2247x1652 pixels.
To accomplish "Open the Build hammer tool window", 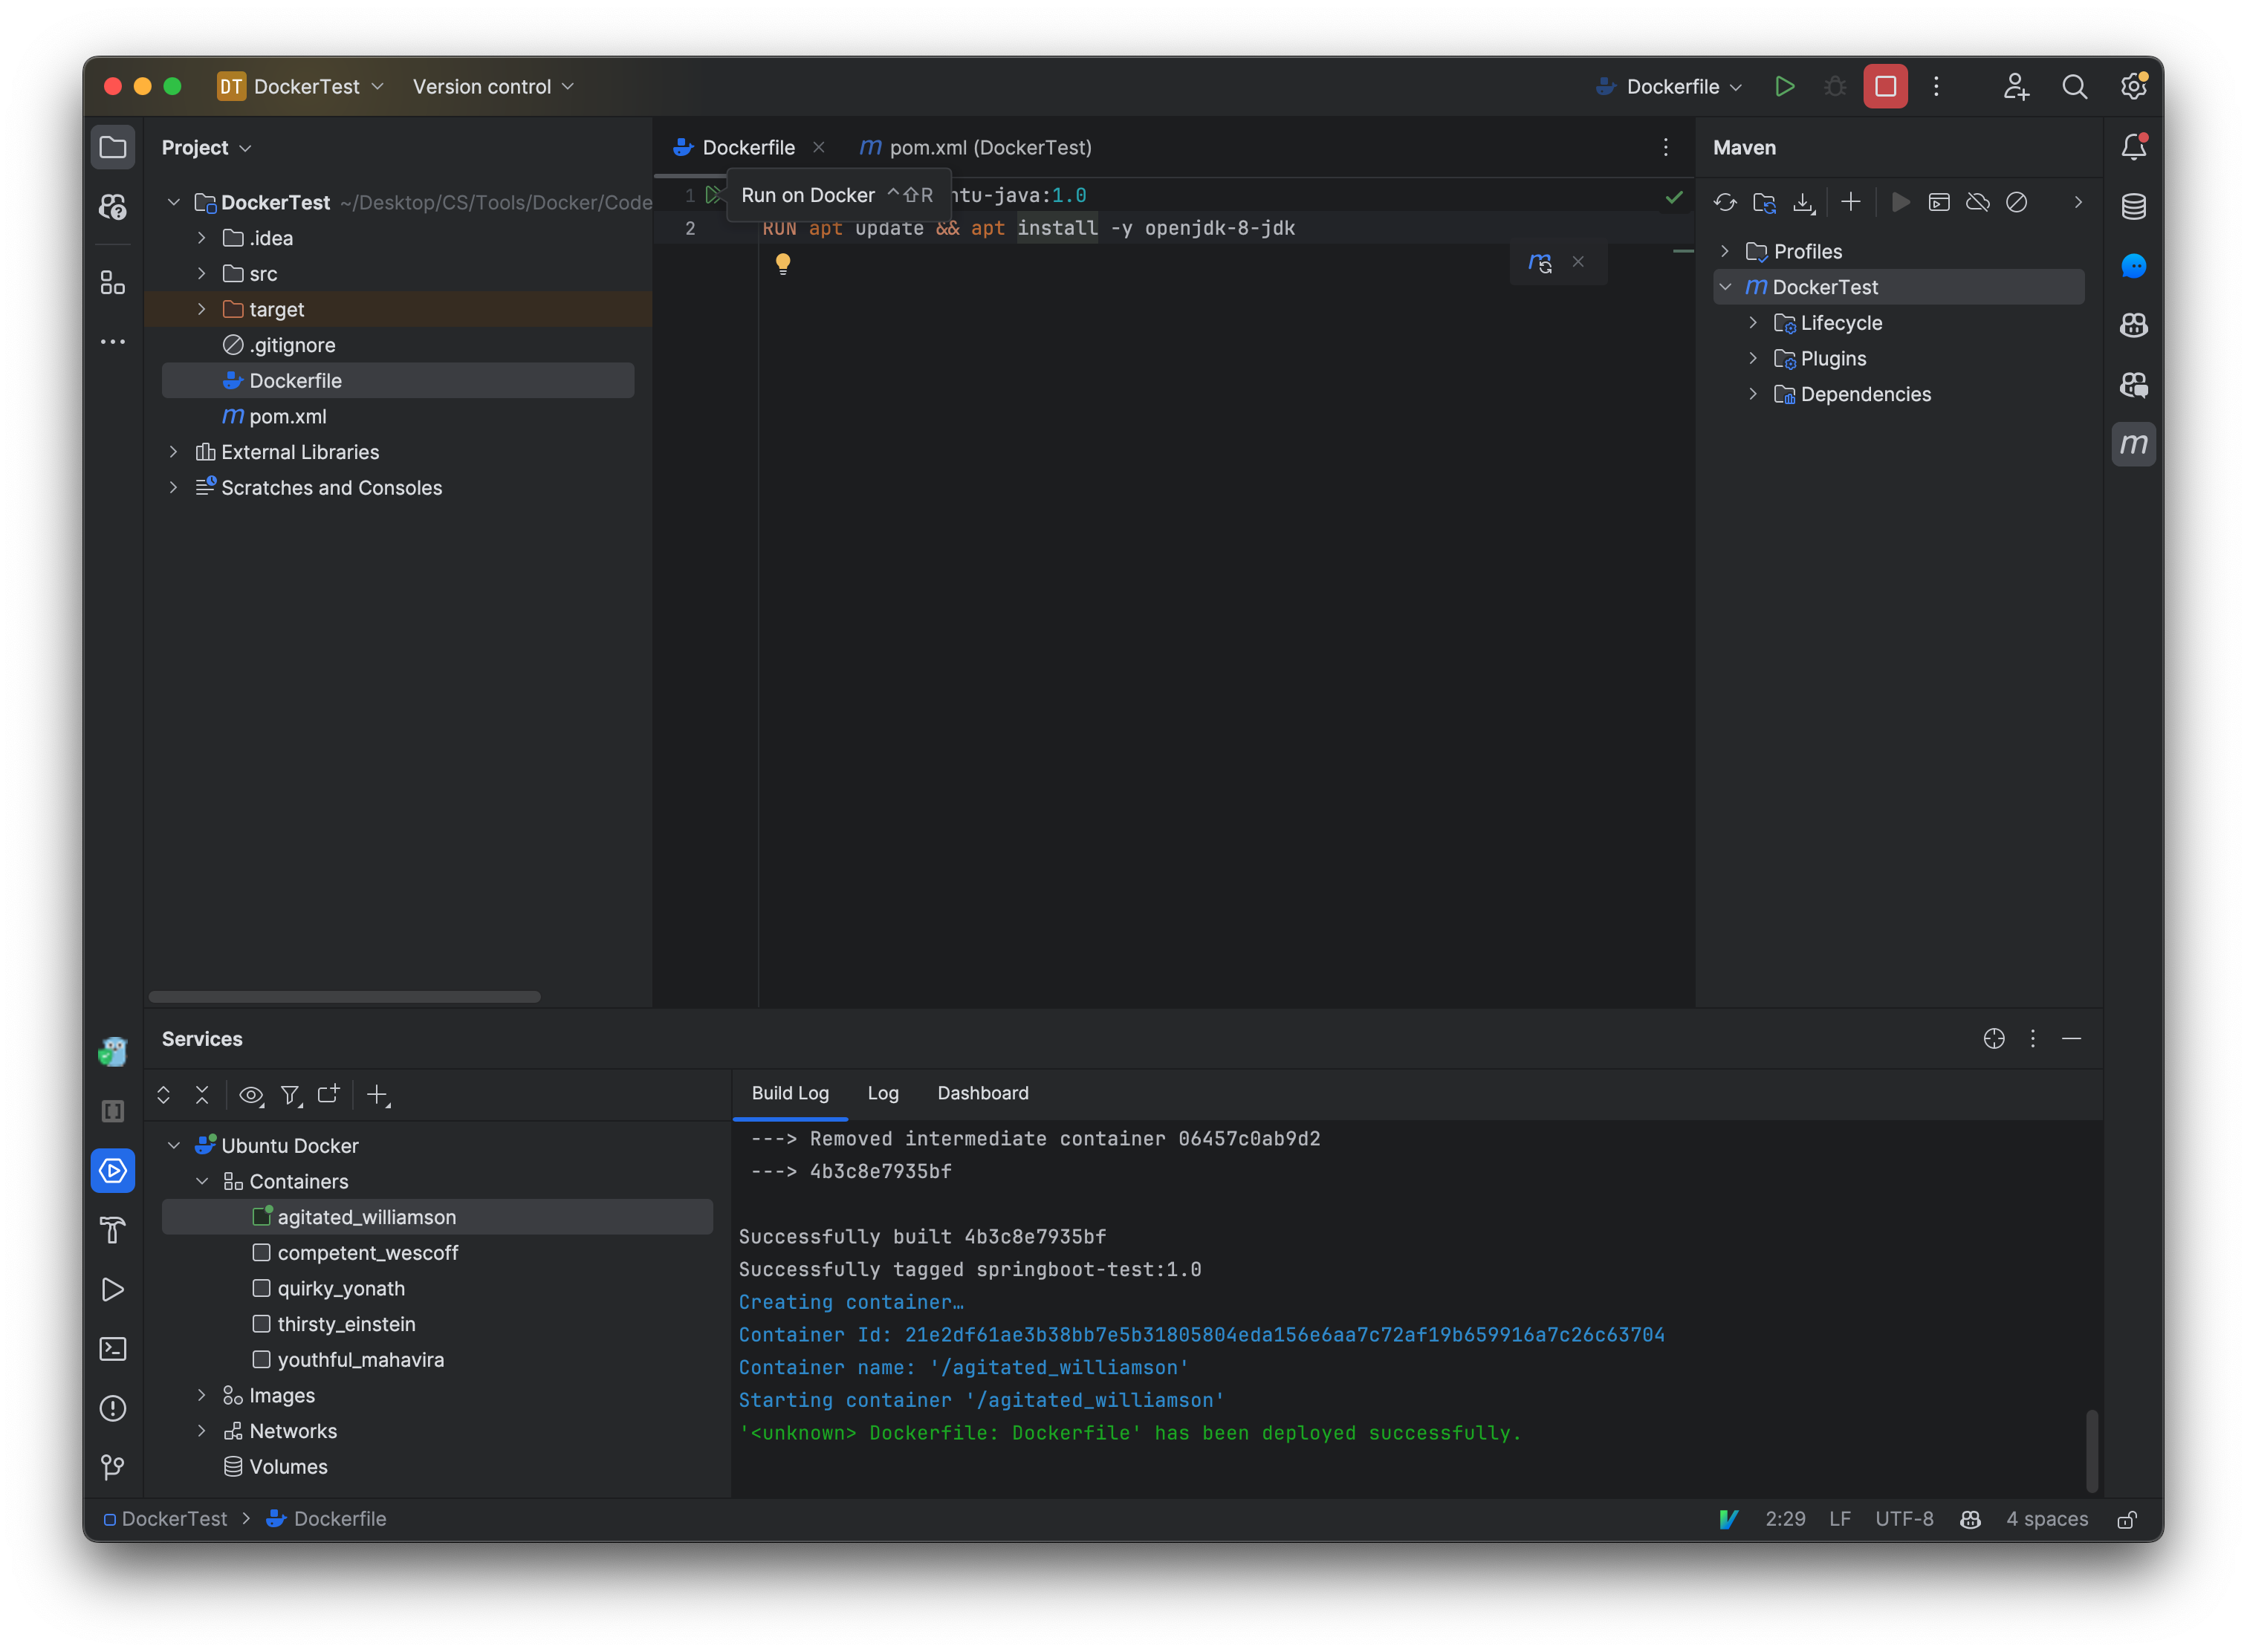I will 113,1230.
